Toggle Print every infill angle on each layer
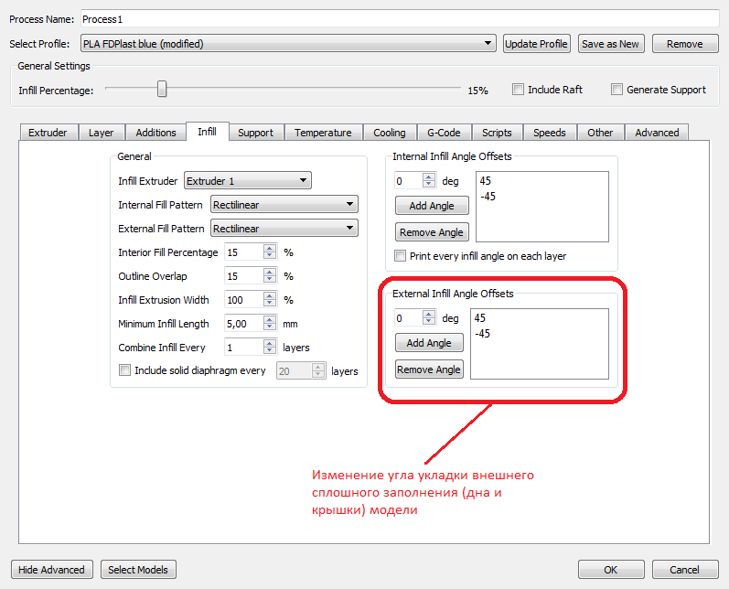729x589 pixels. point(400,256)
